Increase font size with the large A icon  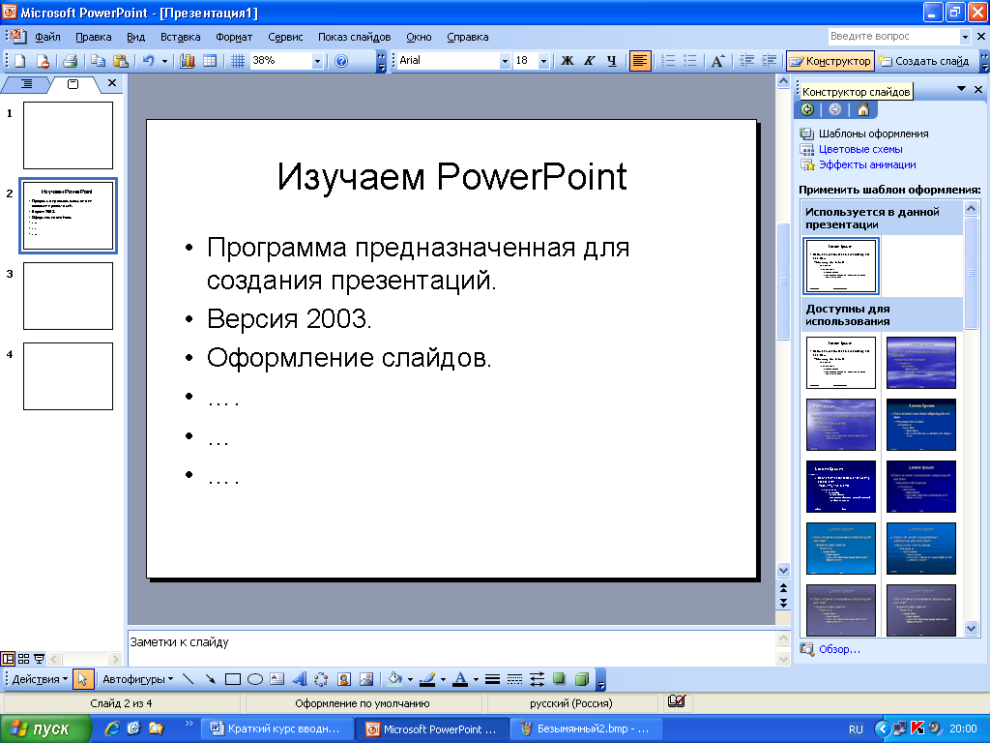tap(717, 61)
